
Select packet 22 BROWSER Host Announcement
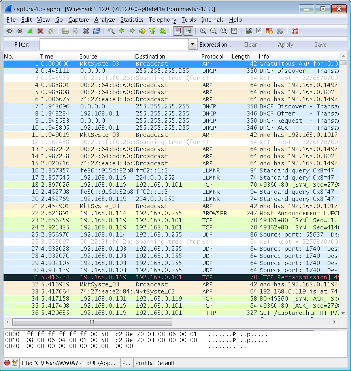point(171,213)
